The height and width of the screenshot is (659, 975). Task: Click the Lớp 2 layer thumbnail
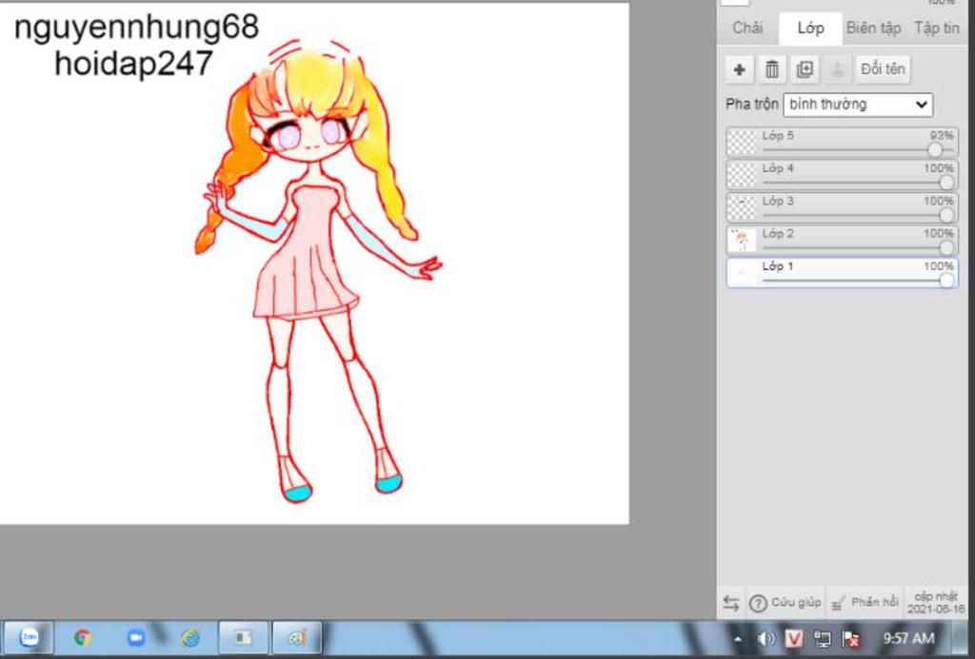(x=742, y=241)
